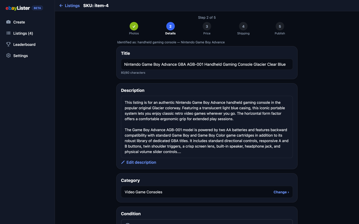Screen dimensions: 359x224
Task: Click the BETA badge
Action: [37, 8]
